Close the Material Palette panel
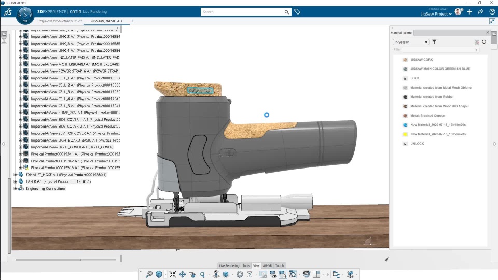 [x=488, y=32]
